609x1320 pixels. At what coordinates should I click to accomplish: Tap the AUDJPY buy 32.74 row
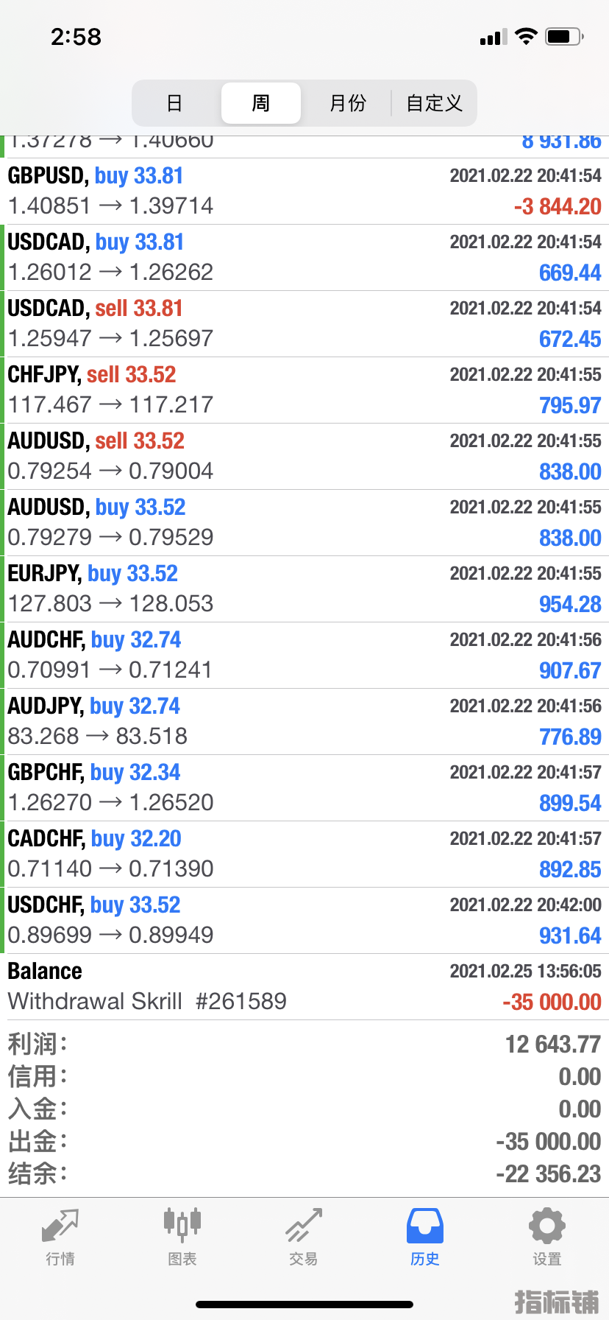[x=304, y=721]
